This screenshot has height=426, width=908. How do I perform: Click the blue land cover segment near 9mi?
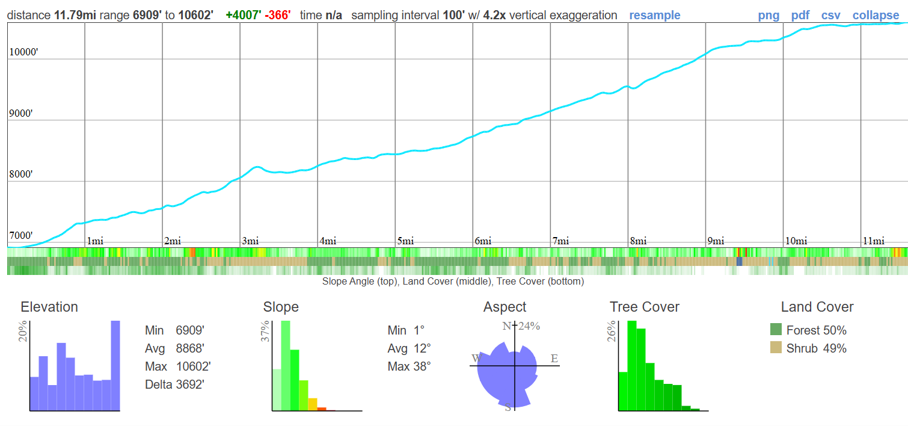tap(739, 262)
